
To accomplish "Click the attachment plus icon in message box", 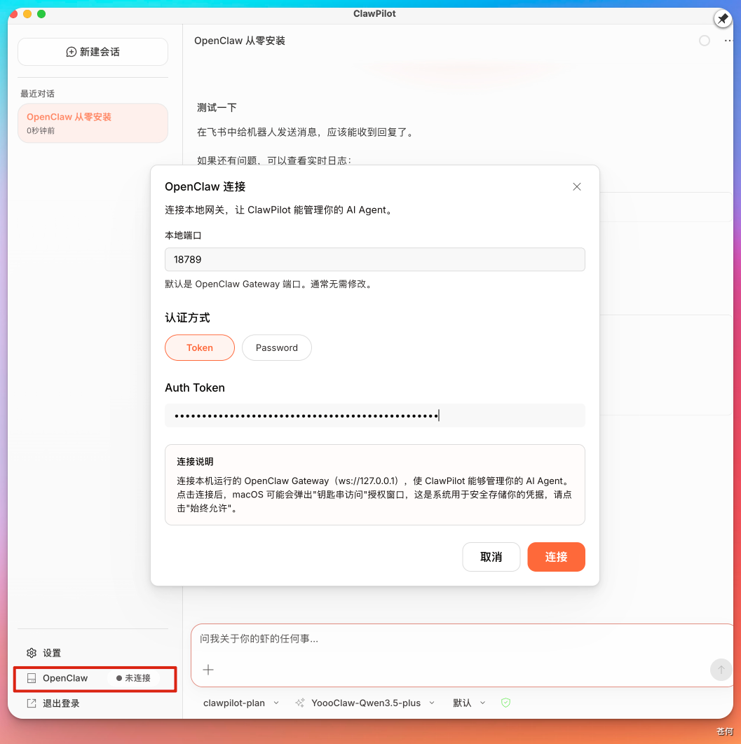I will (x=208, y=670).
